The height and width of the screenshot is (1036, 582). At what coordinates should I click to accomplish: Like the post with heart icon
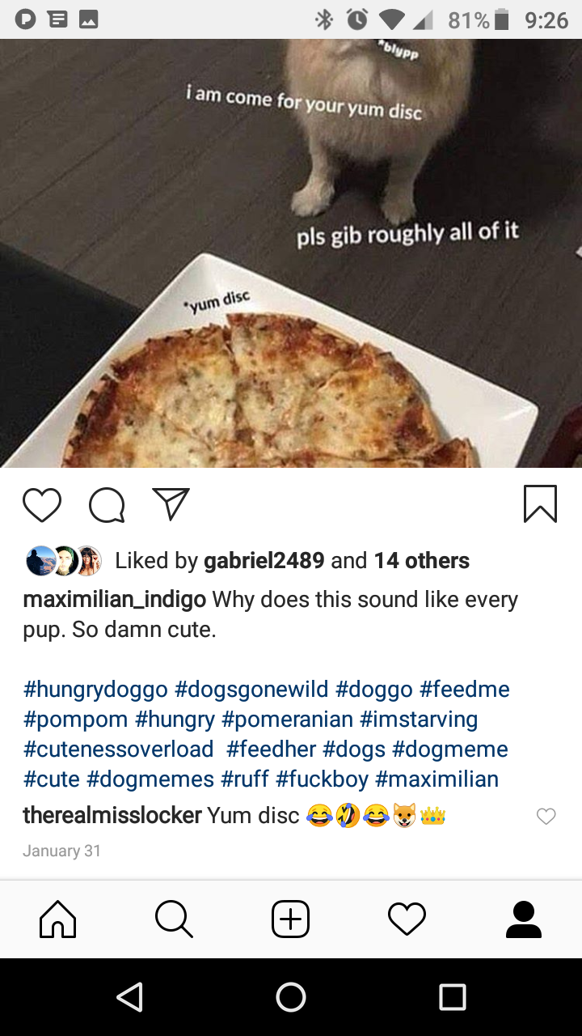(42, 504)
